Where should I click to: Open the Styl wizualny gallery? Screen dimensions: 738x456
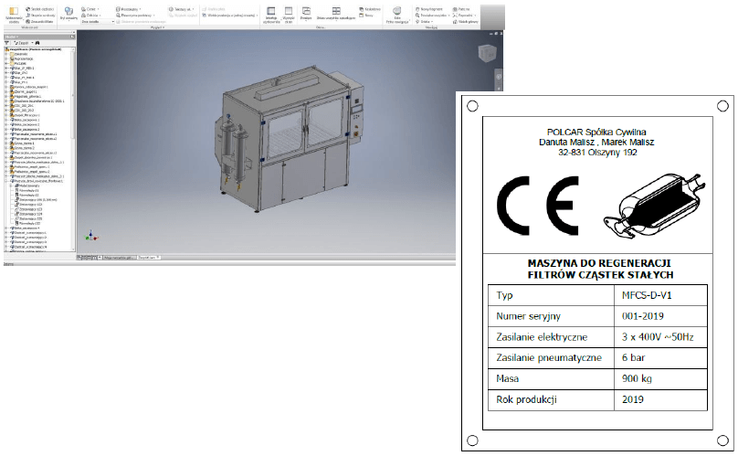(x=69, y=14)
